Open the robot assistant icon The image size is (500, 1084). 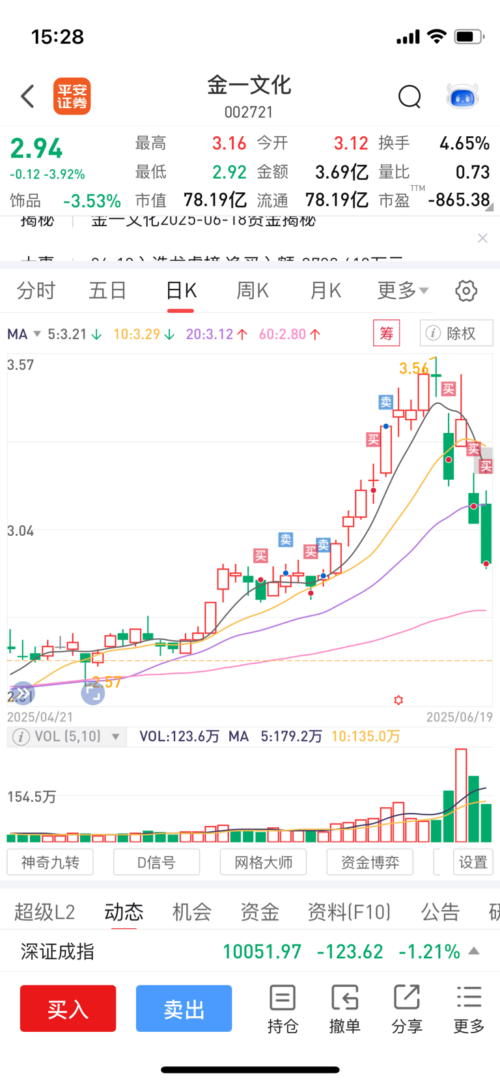(x=462, y=96)
